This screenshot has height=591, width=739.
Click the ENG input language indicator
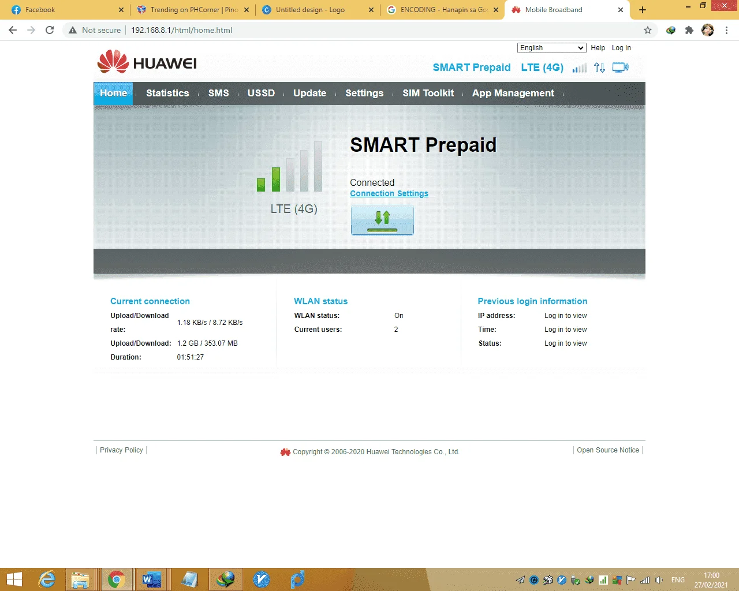(678, 580)
